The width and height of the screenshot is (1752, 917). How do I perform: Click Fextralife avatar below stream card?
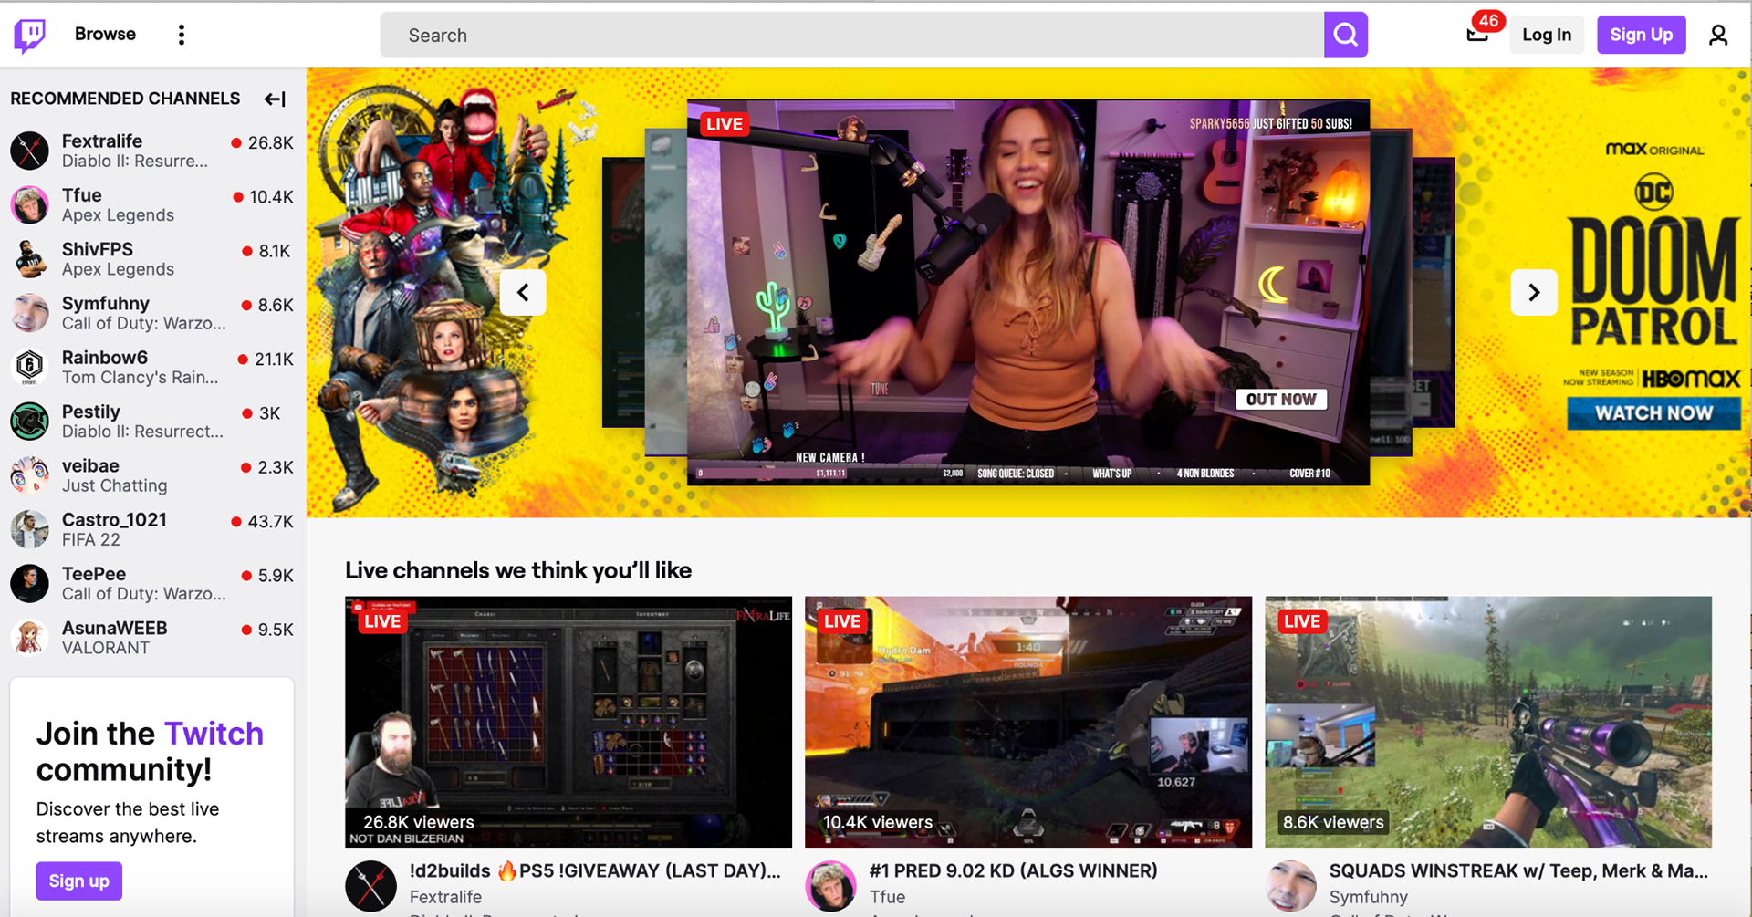(370, 886)
